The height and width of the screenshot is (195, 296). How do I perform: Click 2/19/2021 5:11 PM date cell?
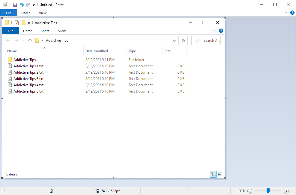(x=100, y=59)
